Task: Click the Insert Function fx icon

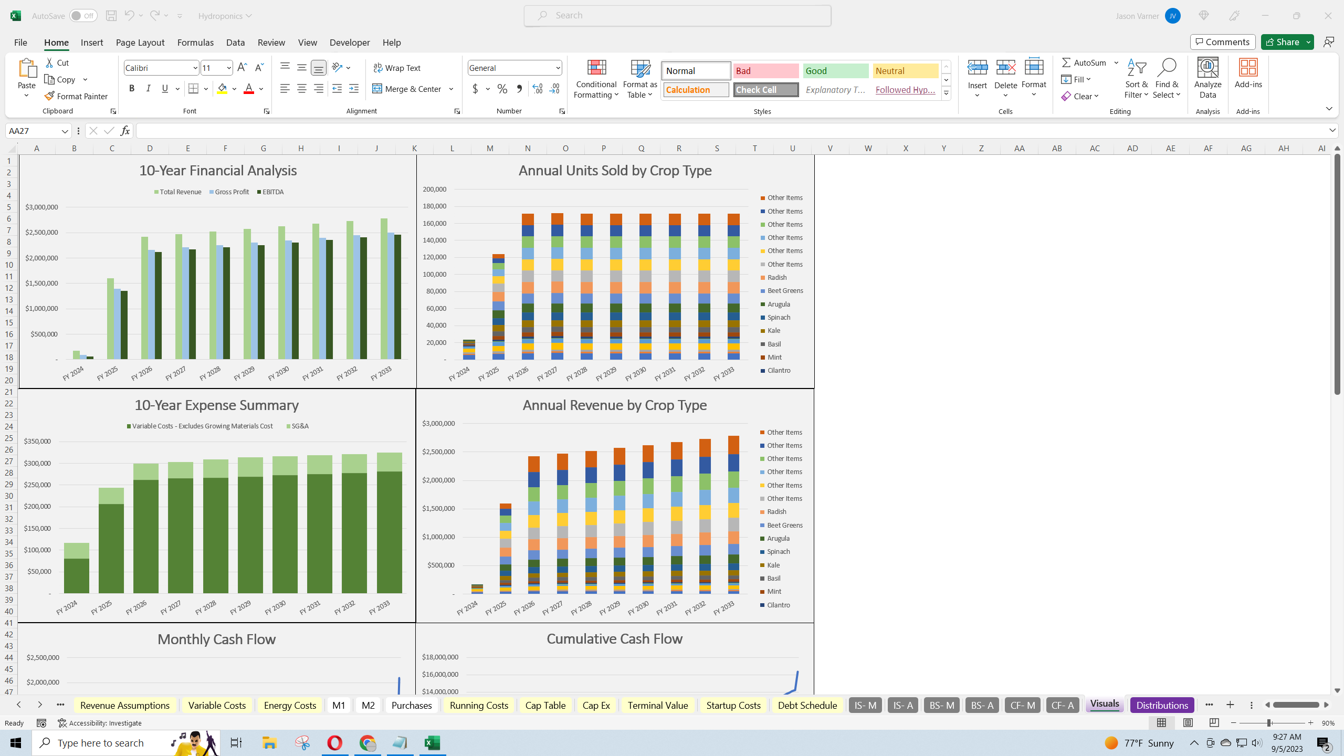Action: click(x=125, y=131)
